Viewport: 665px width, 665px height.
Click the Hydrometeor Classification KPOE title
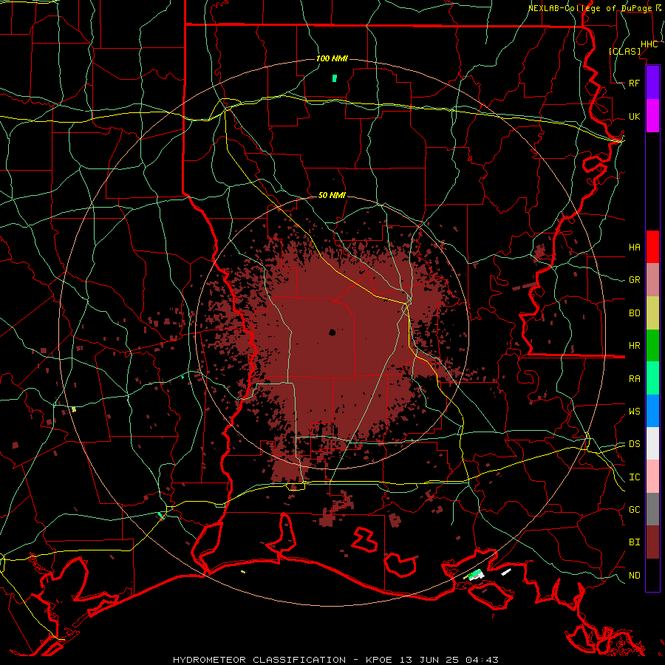tap(335, 660)
